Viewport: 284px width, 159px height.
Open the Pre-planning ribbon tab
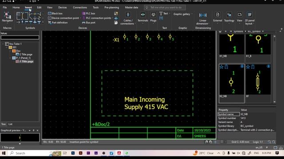pos(111,8)
